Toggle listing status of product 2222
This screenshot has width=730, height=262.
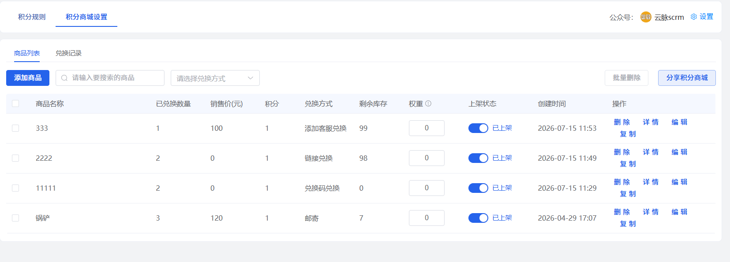478,158
